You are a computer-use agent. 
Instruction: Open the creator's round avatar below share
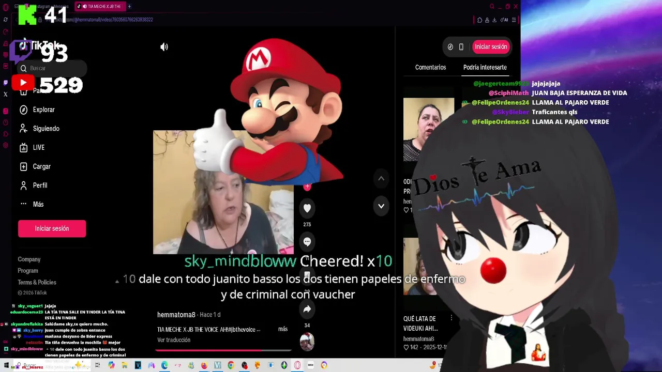click(307, 342)
